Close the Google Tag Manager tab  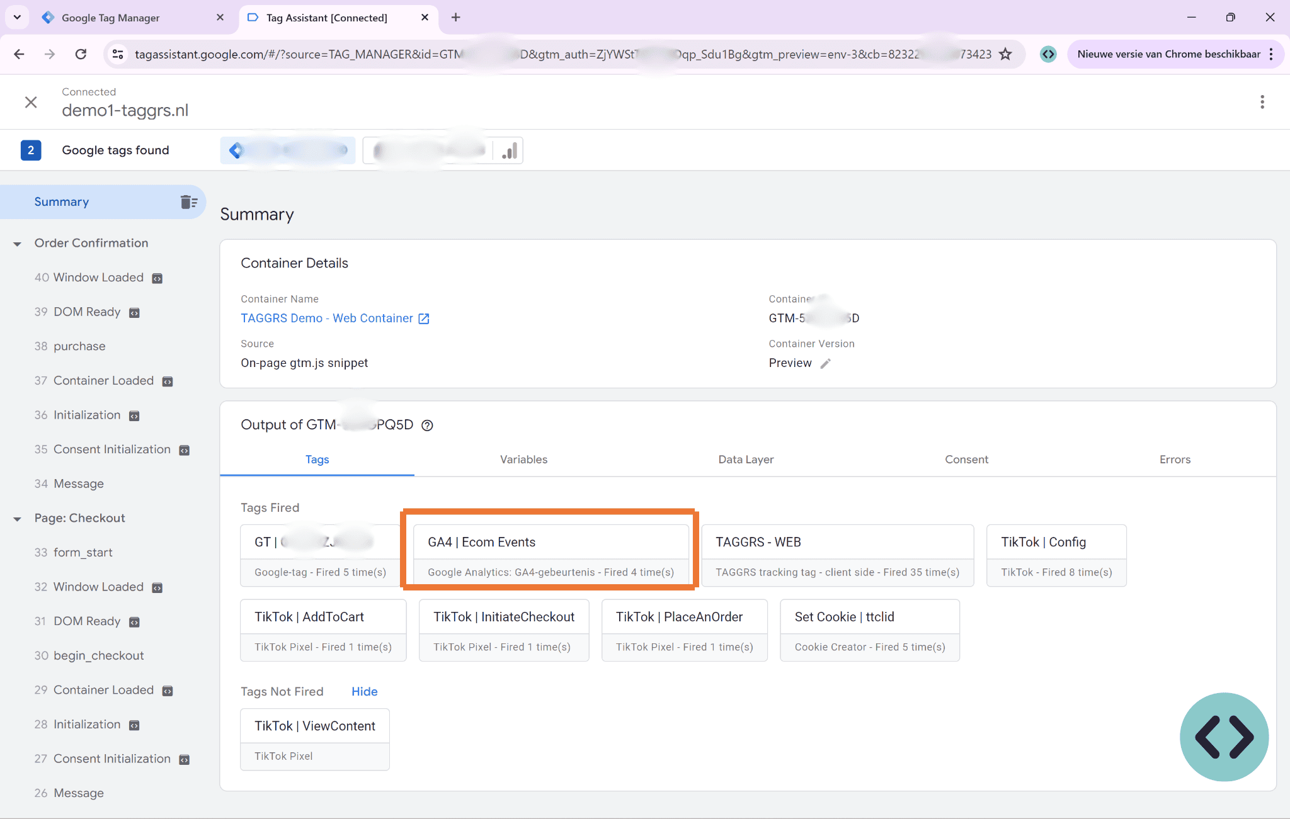[x=220, y=18]
